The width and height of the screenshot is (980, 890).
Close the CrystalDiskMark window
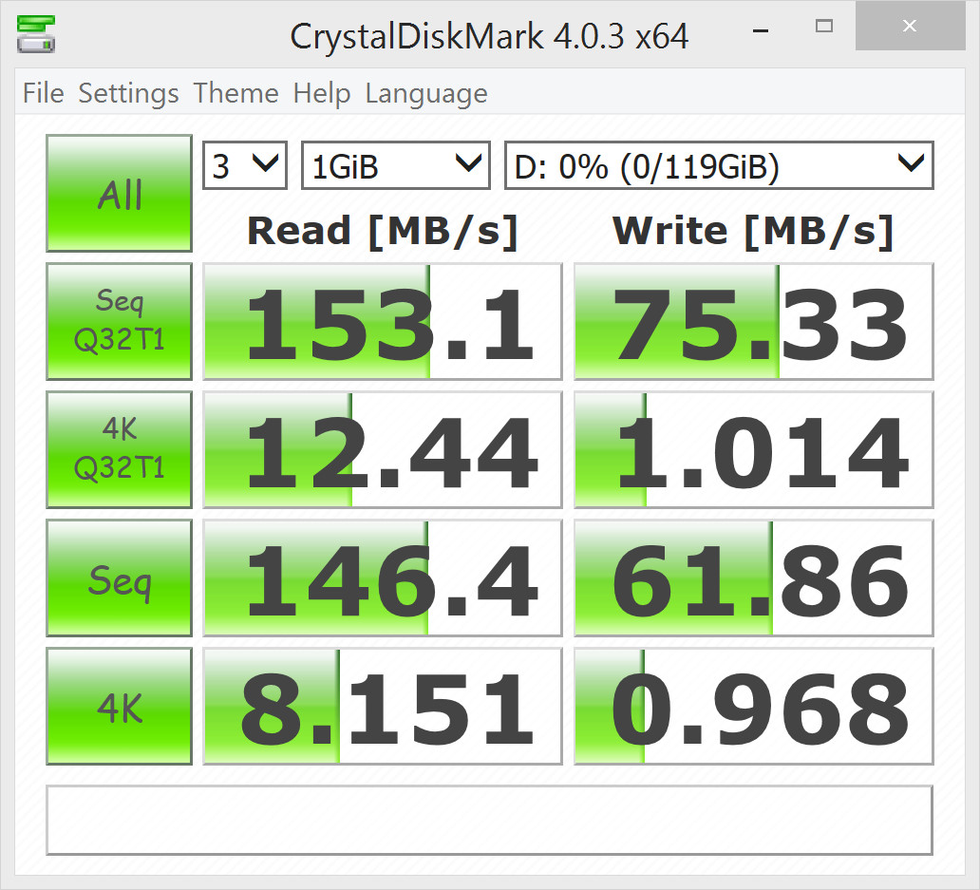[x=910, y=27]
